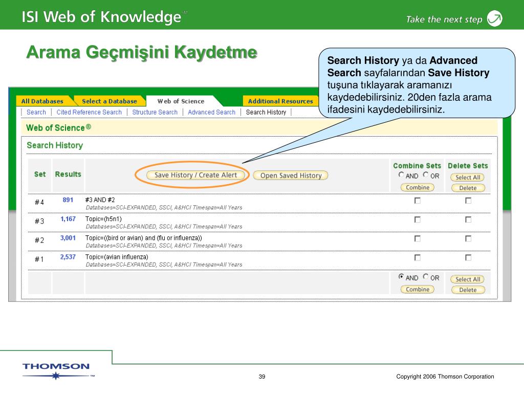Screen dimensions: 524x393
Task: Click the slide page number 39
Action: (262, 377)
